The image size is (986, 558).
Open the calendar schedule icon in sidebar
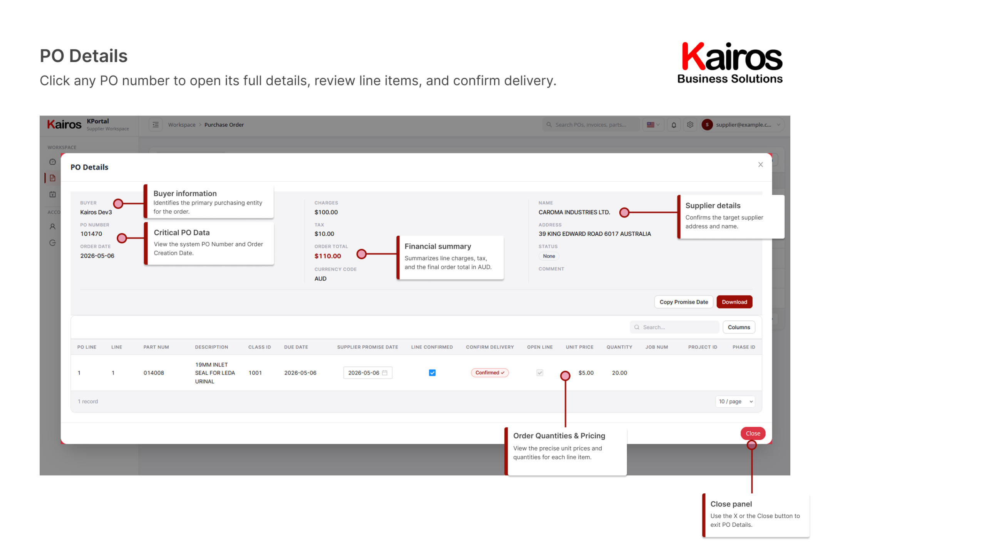pos(53,194)
